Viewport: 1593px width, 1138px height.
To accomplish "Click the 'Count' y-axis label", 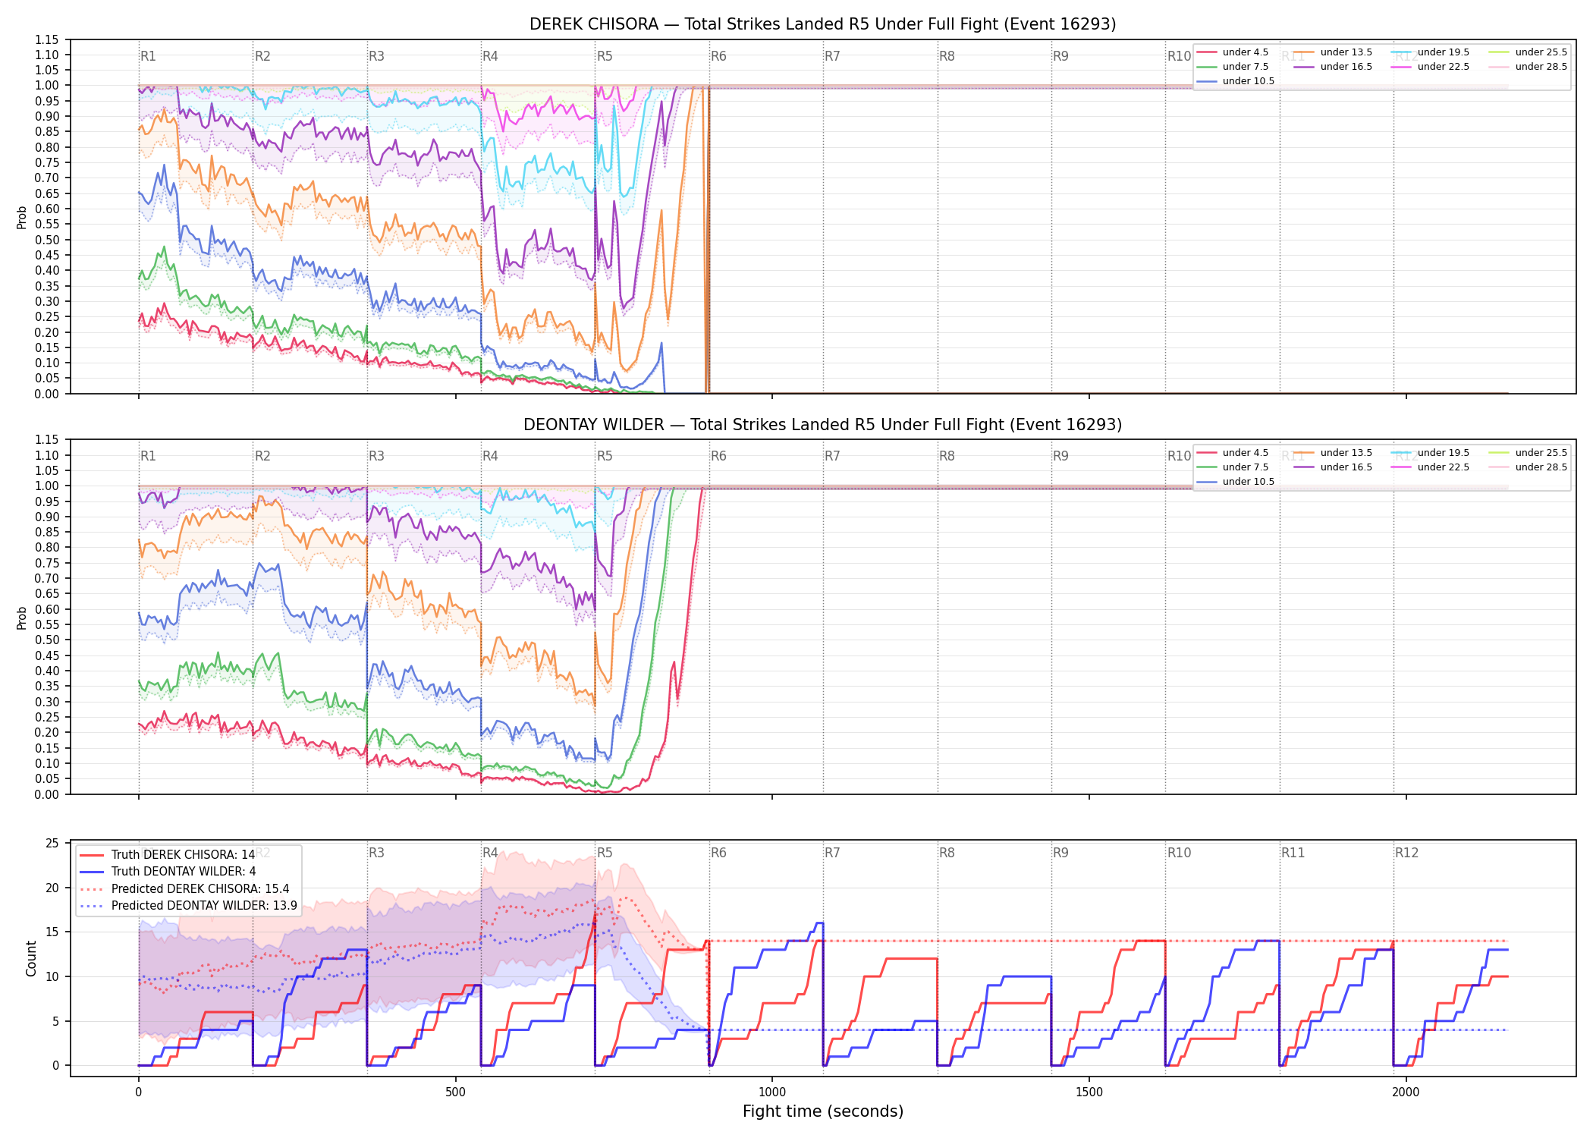I will tap(31, 958).
